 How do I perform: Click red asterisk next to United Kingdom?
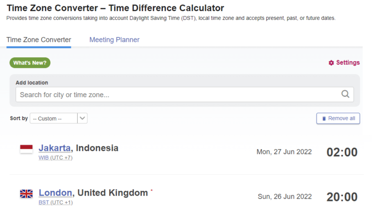152,190
